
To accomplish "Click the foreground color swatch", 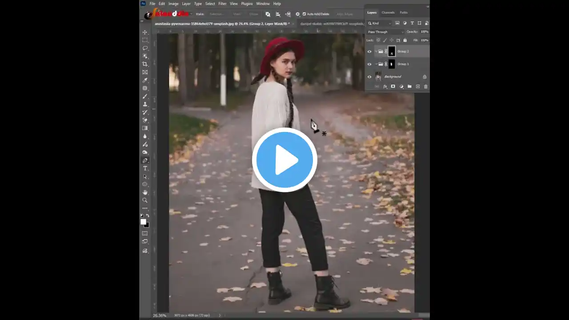I will click(x=143, y=222).
